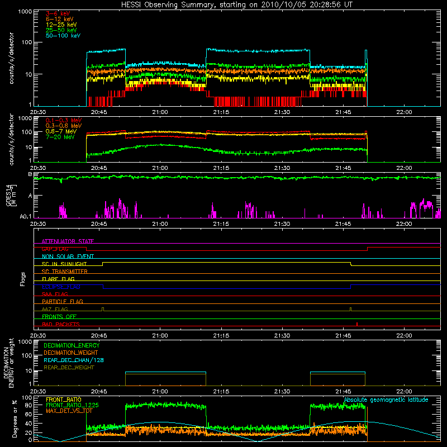The width and height of the screenshot is (447, 447).
Task: Click the FRONT_RATIO legend label
Action: [x=64, y=400]
